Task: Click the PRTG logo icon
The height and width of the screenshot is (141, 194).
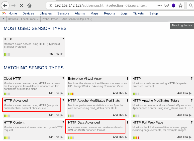Action: [3, 13]
